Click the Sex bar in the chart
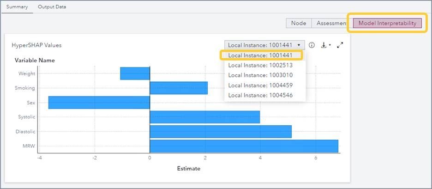Screen dimensions: 432x189 click(x=99, y=103)
